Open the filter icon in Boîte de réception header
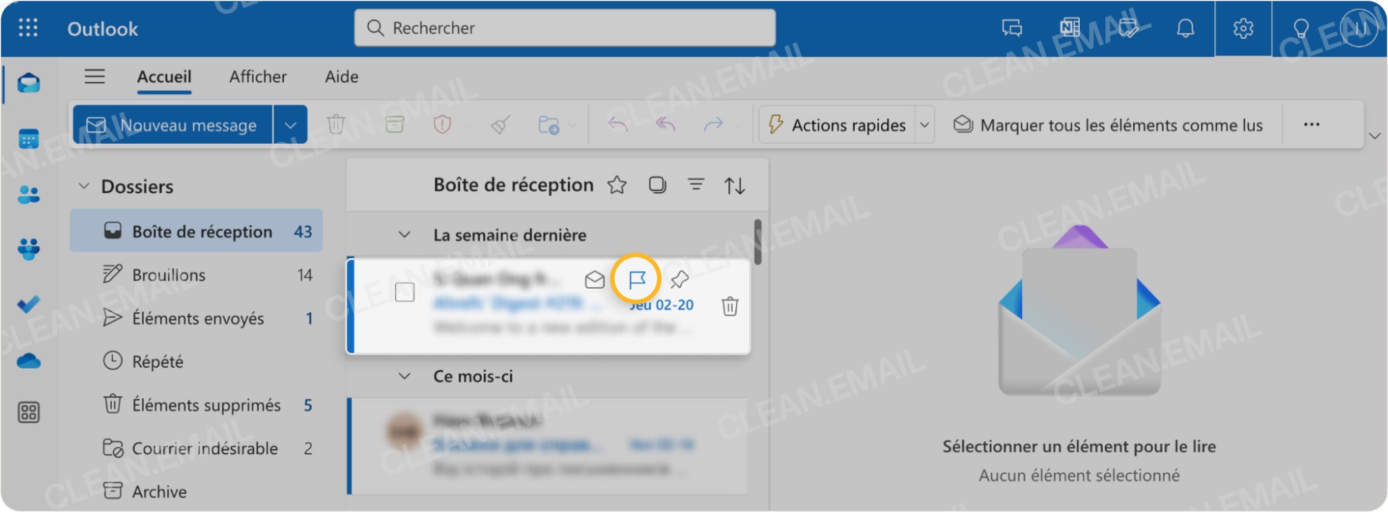The height and width of the screenshot is (512, 1388). tap(697, 185)
